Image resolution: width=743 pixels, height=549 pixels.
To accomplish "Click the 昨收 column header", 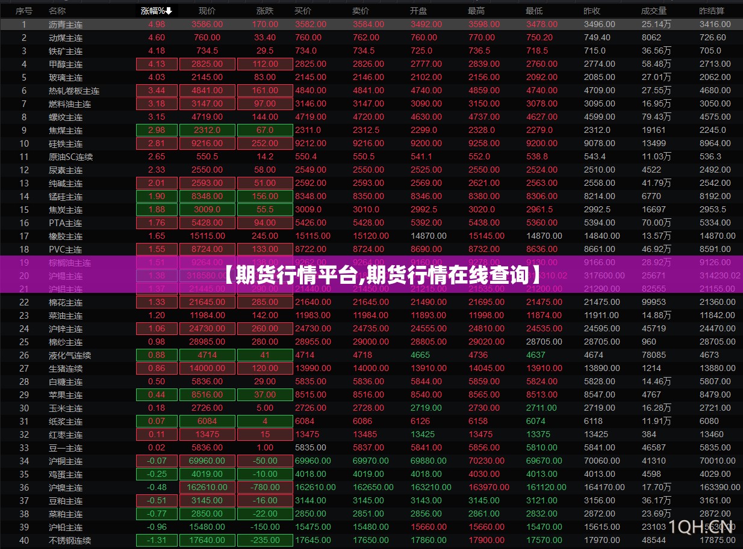I will click(592, 11).
